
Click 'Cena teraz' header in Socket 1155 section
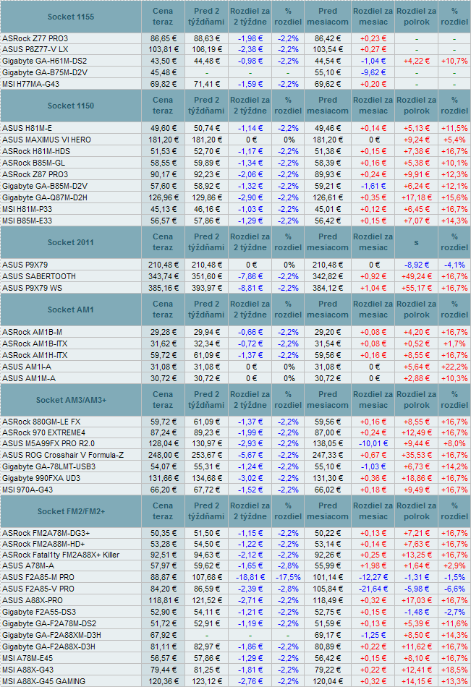coord(163,16)
